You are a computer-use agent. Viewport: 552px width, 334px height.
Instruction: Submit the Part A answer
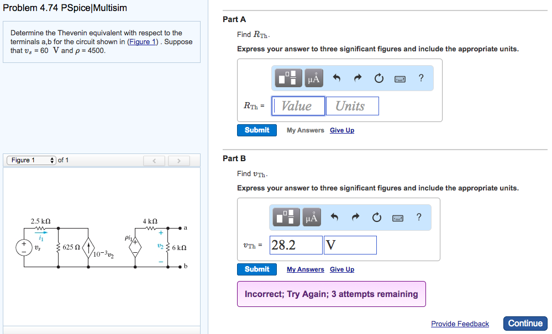[256, 130]
